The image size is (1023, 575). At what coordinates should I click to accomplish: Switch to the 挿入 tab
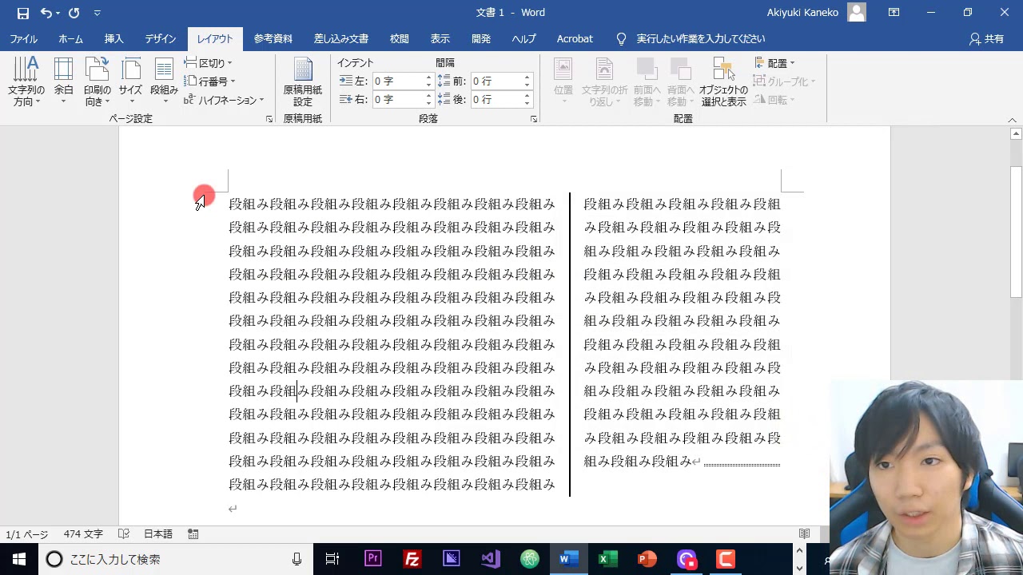pos(114,38)
